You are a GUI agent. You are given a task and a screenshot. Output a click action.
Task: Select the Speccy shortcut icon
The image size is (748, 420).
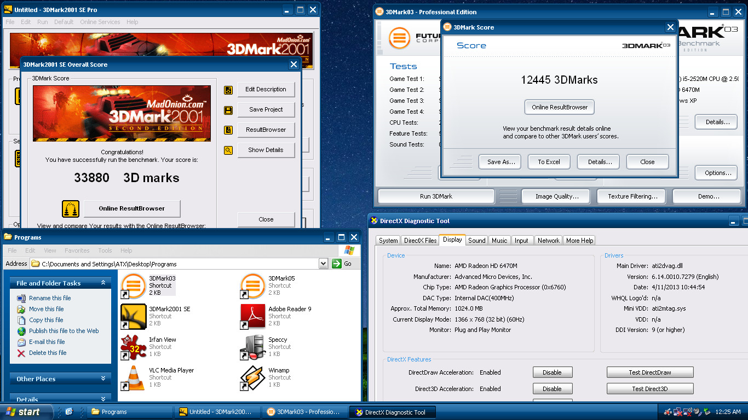pos(252,347)
